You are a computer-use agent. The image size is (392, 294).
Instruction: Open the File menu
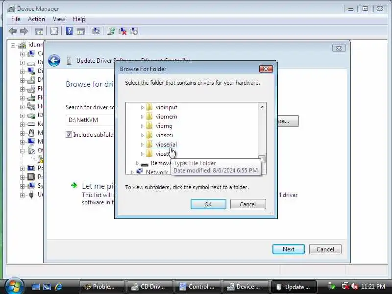coord(16,19)
